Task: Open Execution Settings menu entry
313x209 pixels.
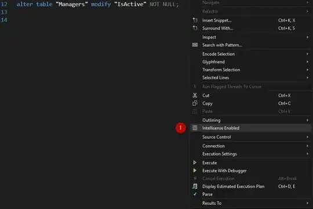Action: coord(250,154)
